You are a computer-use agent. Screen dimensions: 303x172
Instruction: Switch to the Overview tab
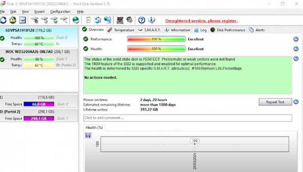[x=93, y=29]
